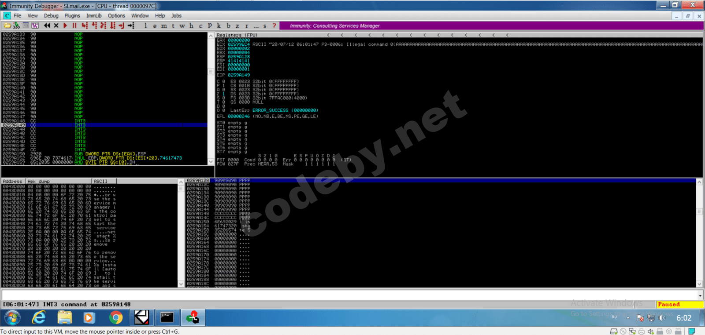Switch to the Command Prompt taskbar window

pyautogui.click(x=167, y=317)
